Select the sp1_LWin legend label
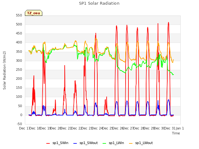The image size is (199, 149). (116, 143)
